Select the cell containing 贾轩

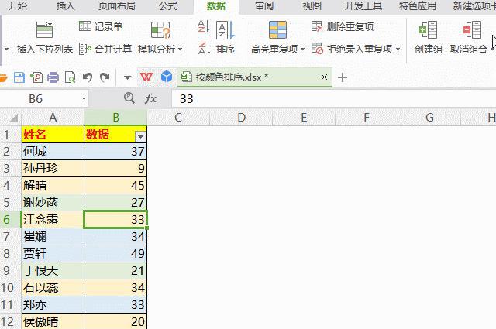coord(53,253)
